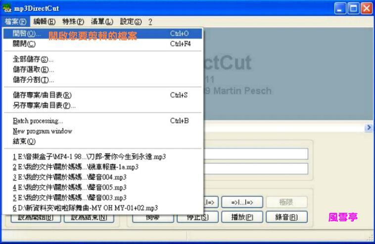Open the 特殊(P) menu
Viewport: 375px width, 244px height.
coord(73,22)
